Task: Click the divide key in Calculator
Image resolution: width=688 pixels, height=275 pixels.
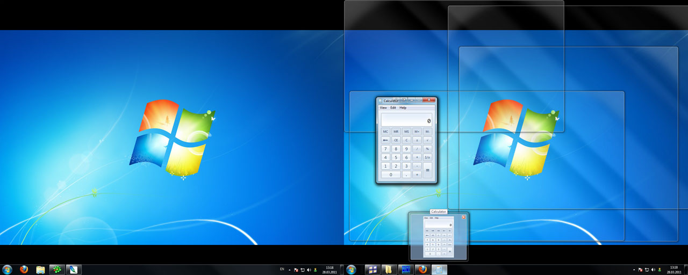Action: 417,149
